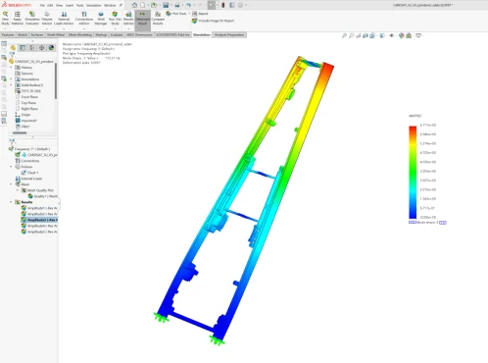
Task: Open the ConfigurationManager tab icon
Action: 32,48
